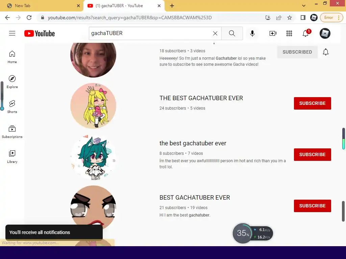The height and width of the screenshot is (259, 346).
Task: Open Library in the sidebar
Action: click(x=12, y=156)
